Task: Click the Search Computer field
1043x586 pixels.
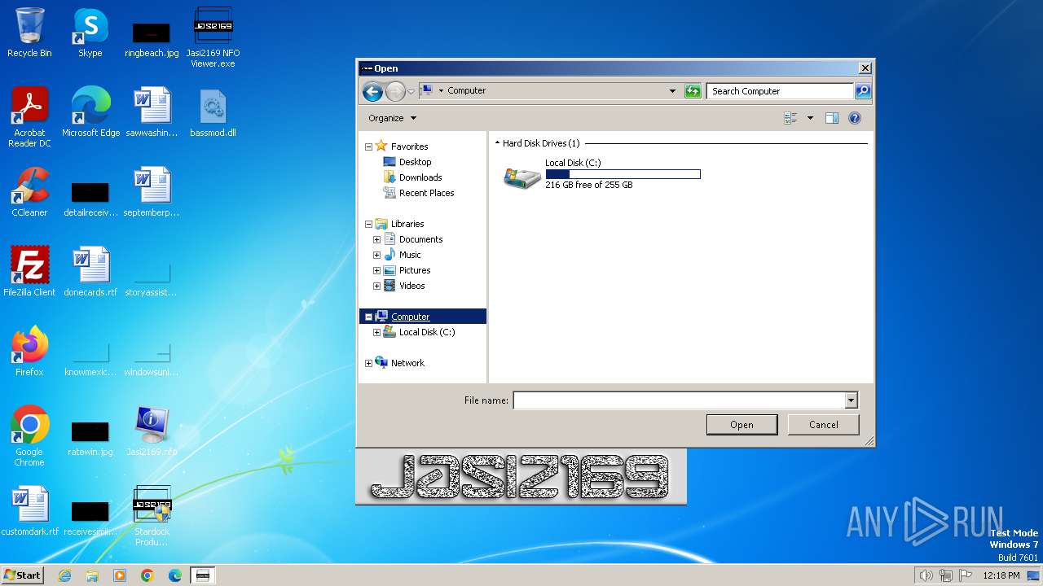Action: (780, 91)
